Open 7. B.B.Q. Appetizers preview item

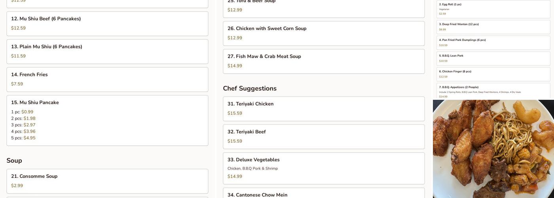(493, 91)
